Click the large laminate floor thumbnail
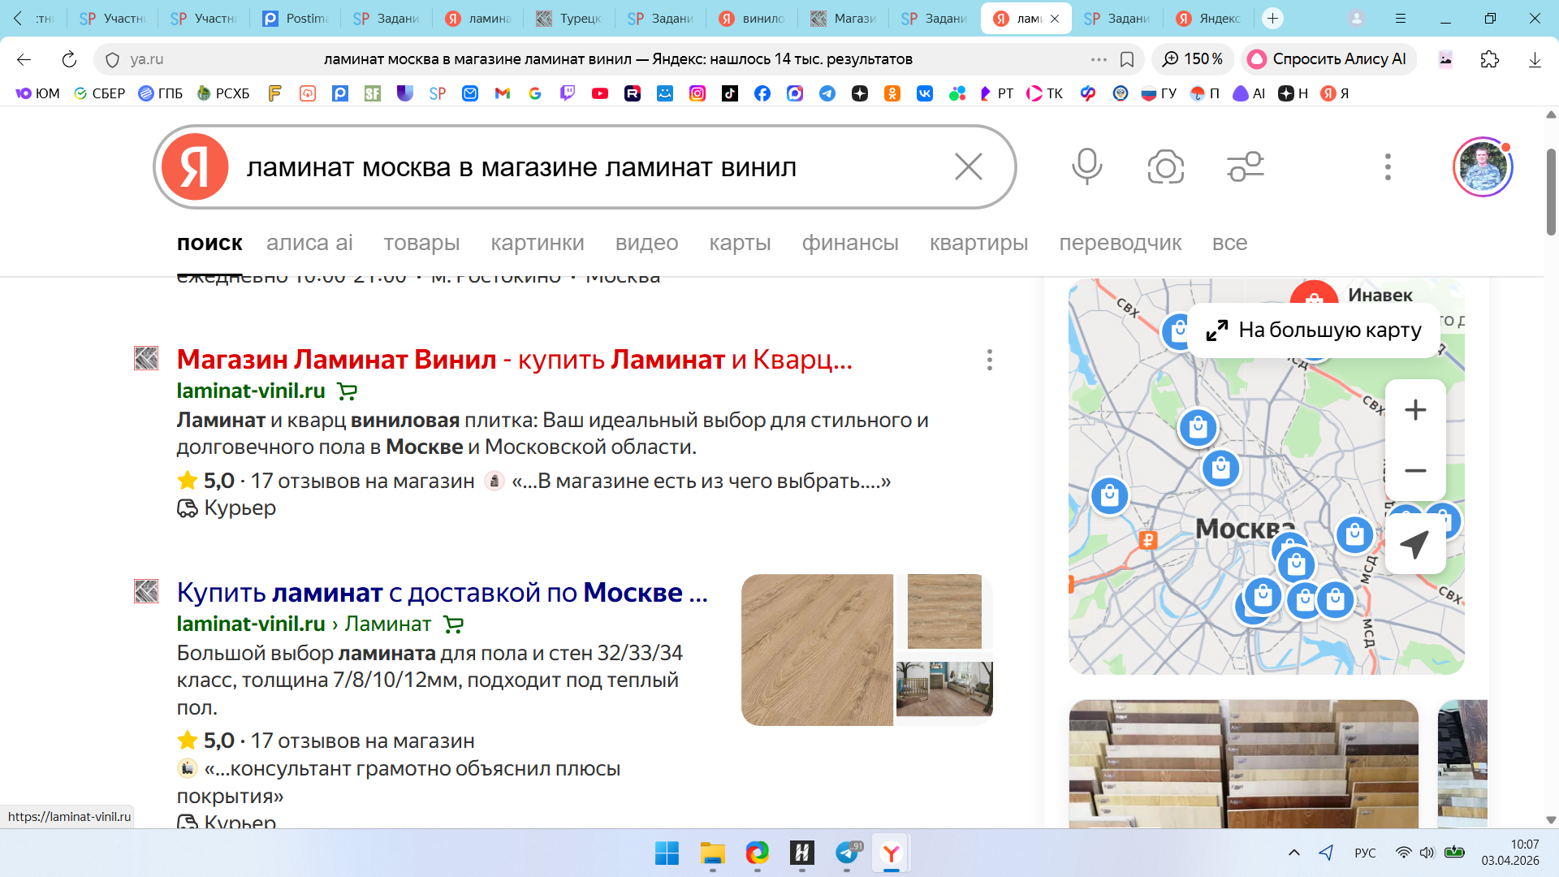Screen dimensions: 1559x877 click(x=816, y=650)
